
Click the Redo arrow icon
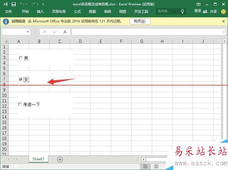(x=33, y=4)
